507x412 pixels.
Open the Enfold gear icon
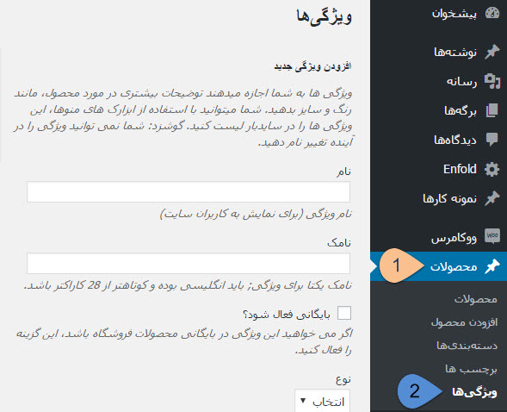(x=492, y=169)
